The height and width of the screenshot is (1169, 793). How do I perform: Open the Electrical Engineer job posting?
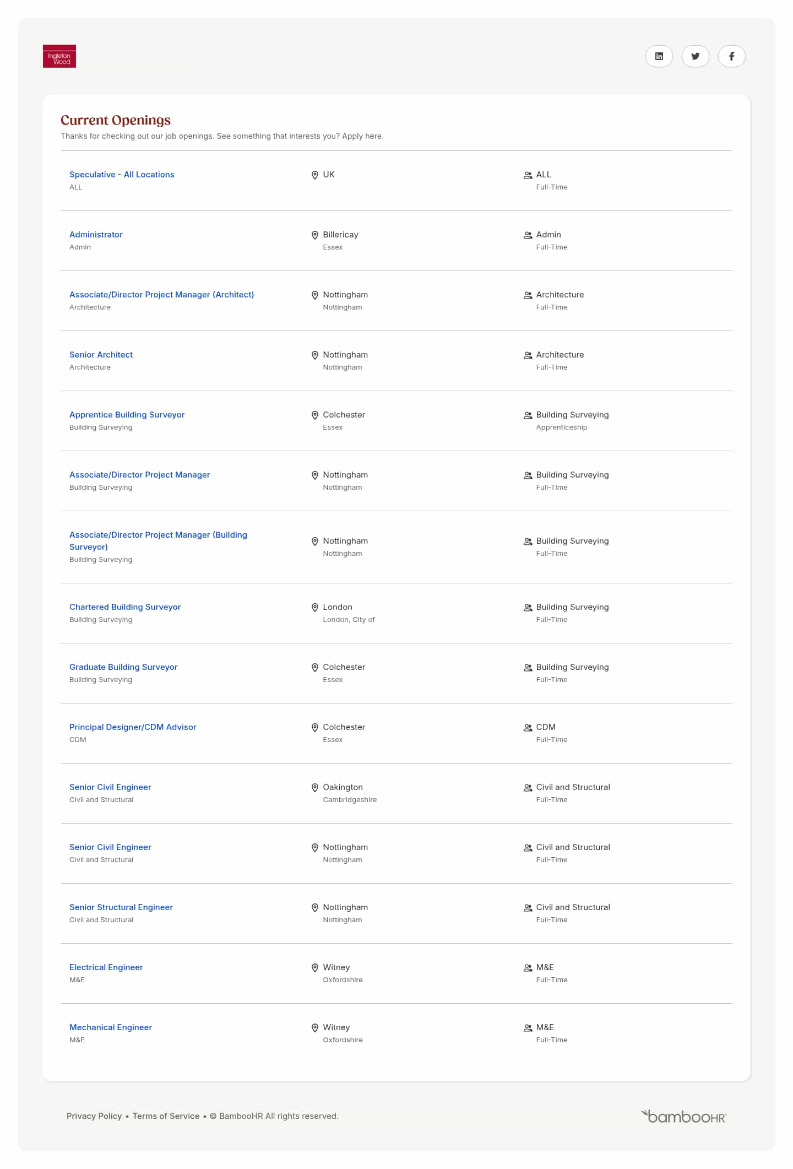tap(106, 967)
